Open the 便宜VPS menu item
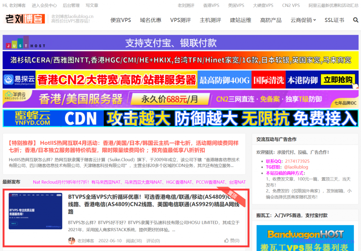Screen dimensions: 361x251 (x=121, y=20)
